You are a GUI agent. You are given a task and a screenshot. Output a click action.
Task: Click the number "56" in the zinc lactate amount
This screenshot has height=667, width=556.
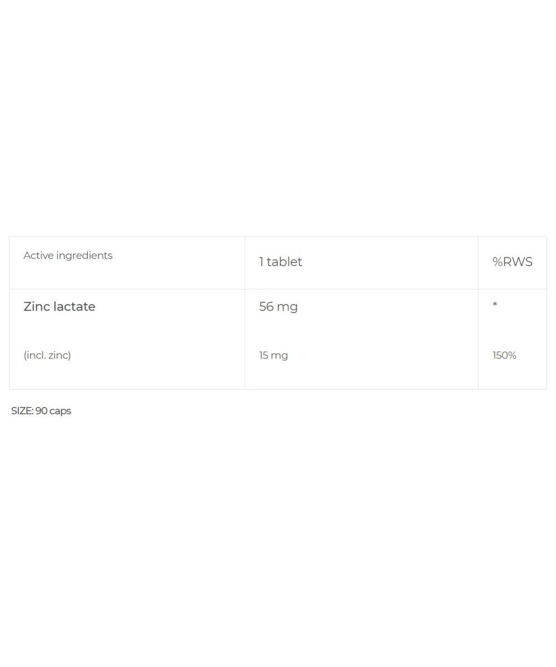266,307
